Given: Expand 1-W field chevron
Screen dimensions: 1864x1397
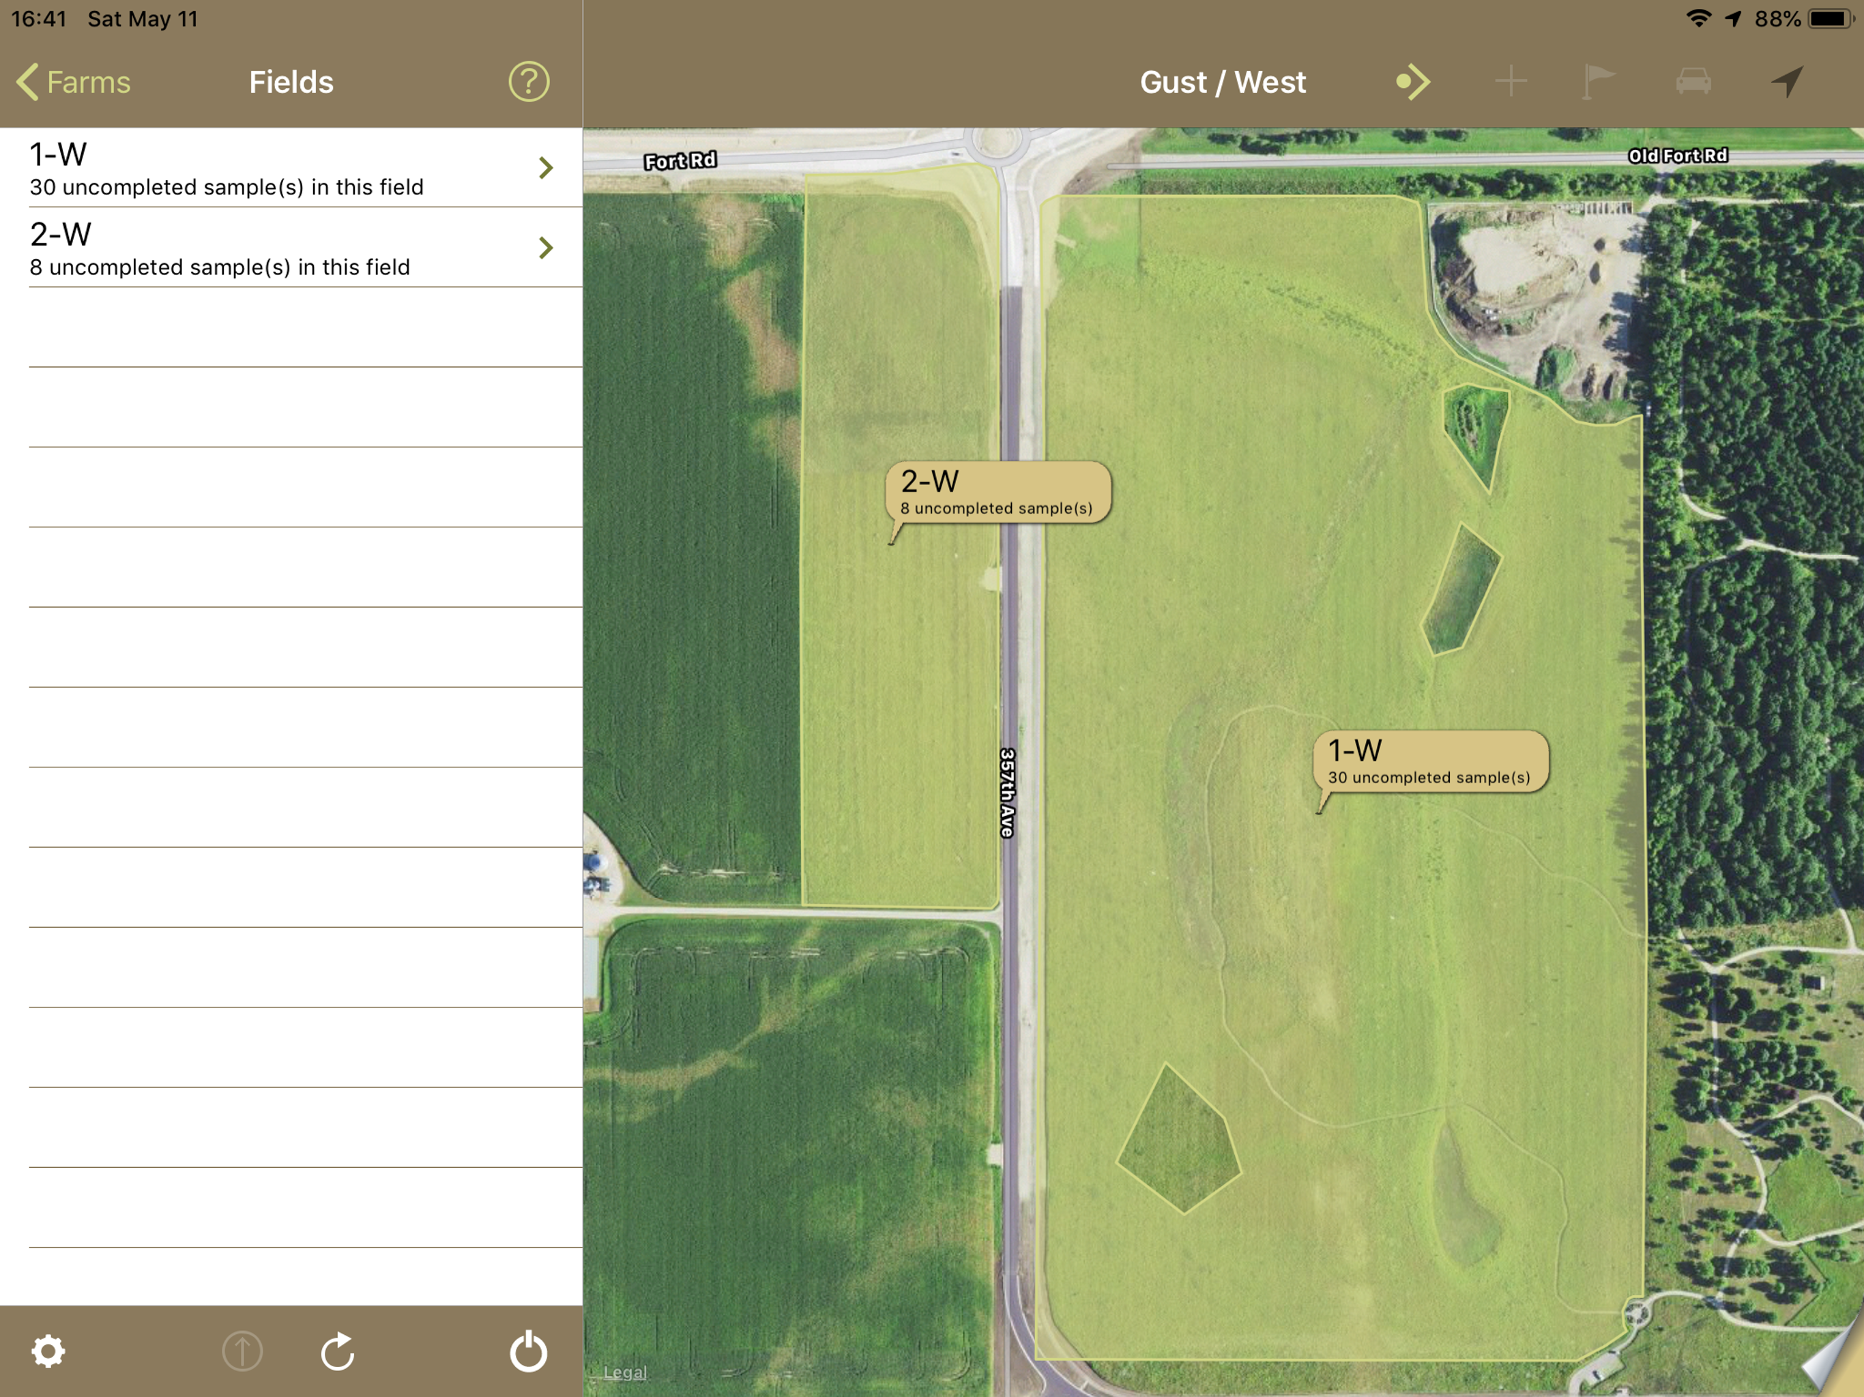Looking at the screenshot, I should (545, 168).
